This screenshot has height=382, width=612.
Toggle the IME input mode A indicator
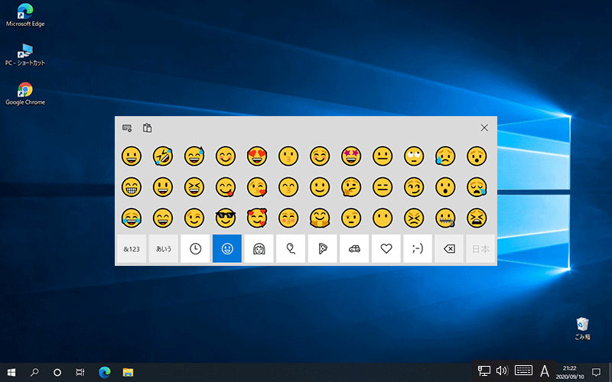(545, 371)
